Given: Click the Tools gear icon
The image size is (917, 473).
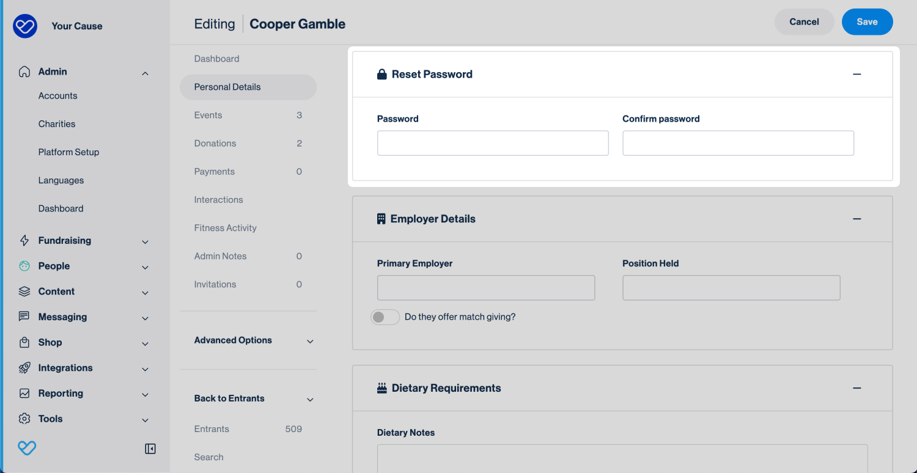Looking at the screenshot, I should pyautogui.click(x=24, y=419).
